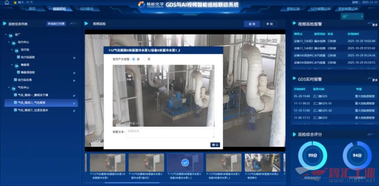Start 气化_路线一_磨煤及干燥 with its play arrow
This screenshot has height=186, width=379.
coord(74,95)
